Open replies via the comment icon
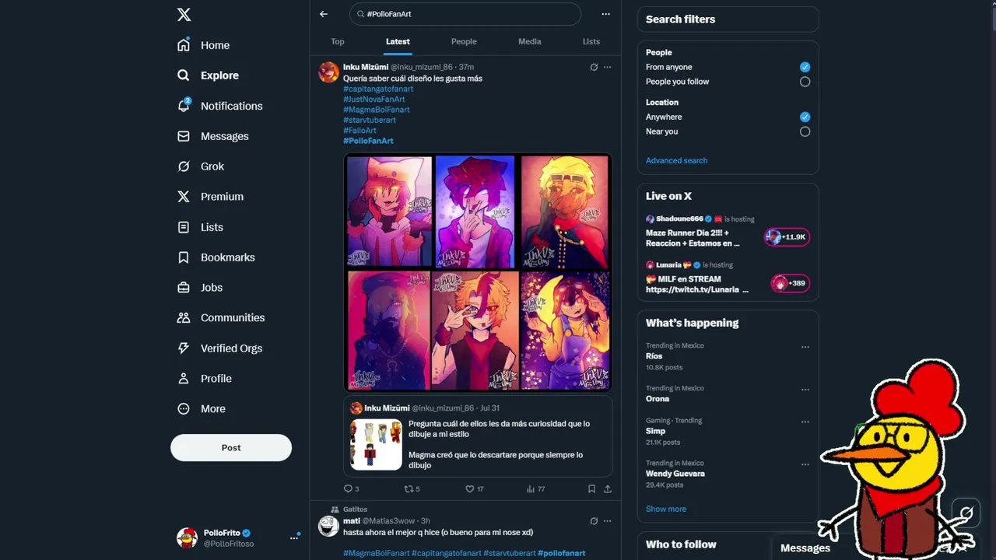The image size is (996, 560). tap(348, 489)
